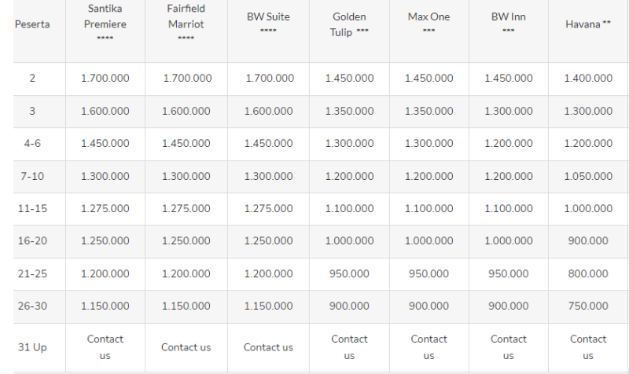
Task: Click Havana price 1.050.000 for 7-10
Action: click(x=588, y=176)
